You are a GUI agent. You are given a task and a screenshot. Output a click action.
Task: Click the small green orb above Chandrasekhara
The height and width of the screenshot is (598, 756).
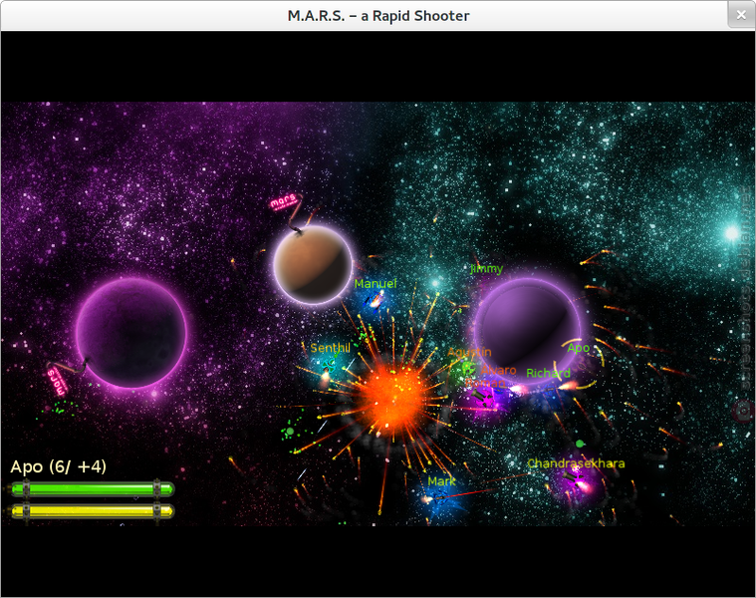click(580, 444)
